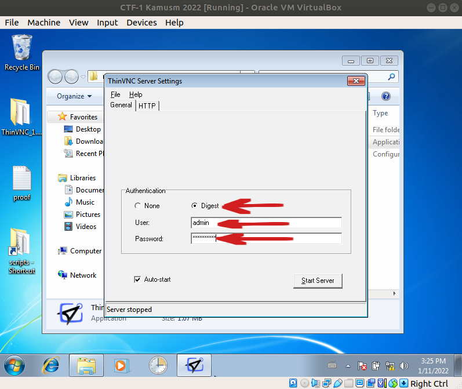Click VirtualBox USB devices indicator
Viewport: 462px width, 389px height.
(338, 383)
